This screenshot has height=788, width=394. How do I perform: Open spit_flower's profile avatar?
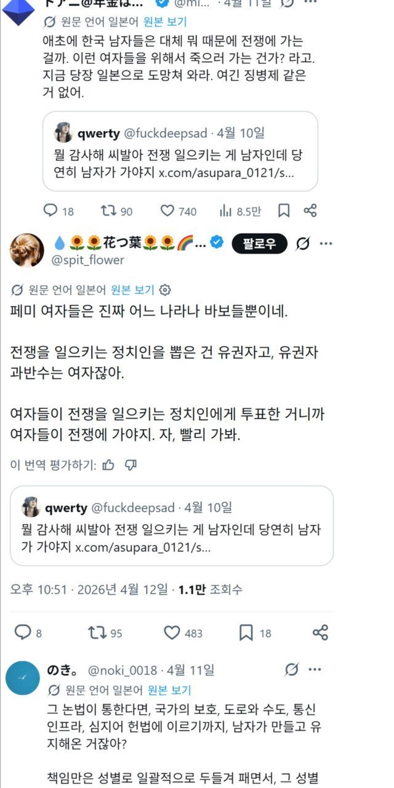27,251
